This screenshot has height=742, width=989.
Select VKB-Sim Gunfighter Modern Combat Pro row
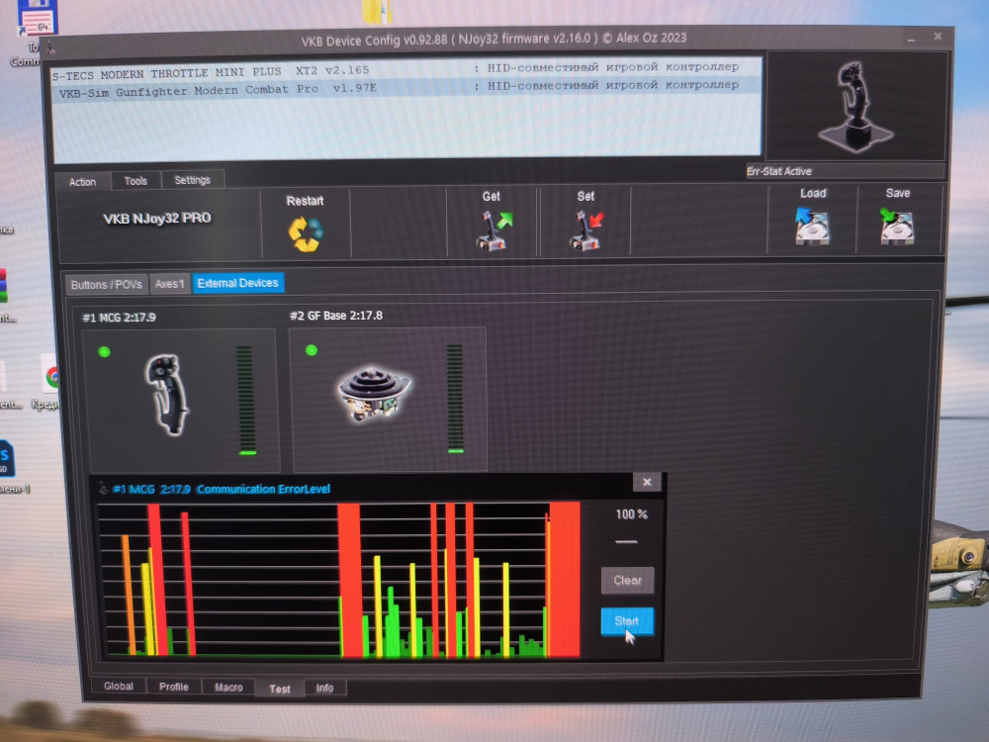tap(406, 88)
